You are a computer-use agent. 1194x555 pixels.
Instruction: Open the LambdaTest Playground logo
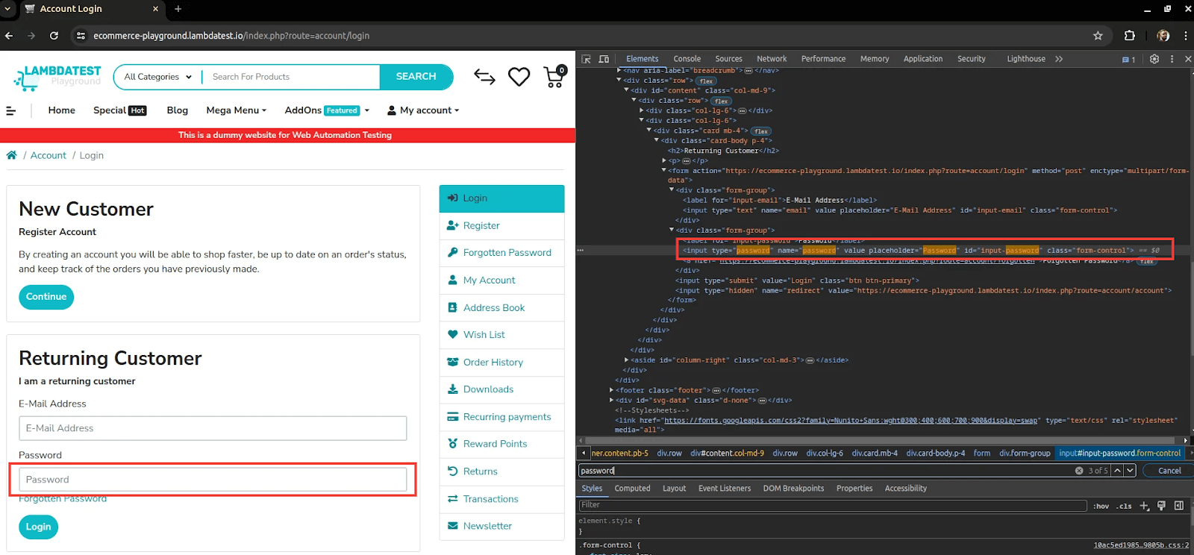click(57, 77)
